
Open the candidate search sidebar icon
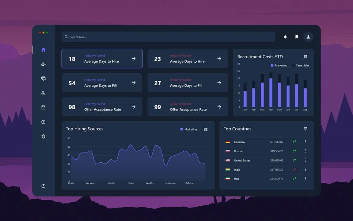tap(44, 93)
